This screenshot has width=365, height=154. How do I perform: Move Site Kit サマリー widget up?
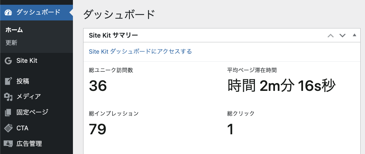coord(331,35)
